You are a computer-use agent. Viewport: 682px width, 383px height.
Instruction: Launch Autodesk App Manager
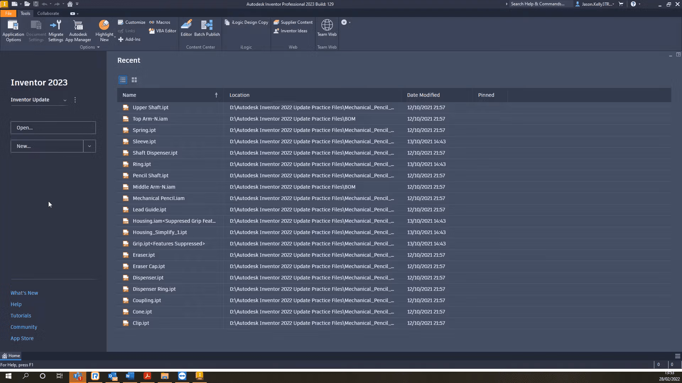pyautogui.click(x=78, y=31)
